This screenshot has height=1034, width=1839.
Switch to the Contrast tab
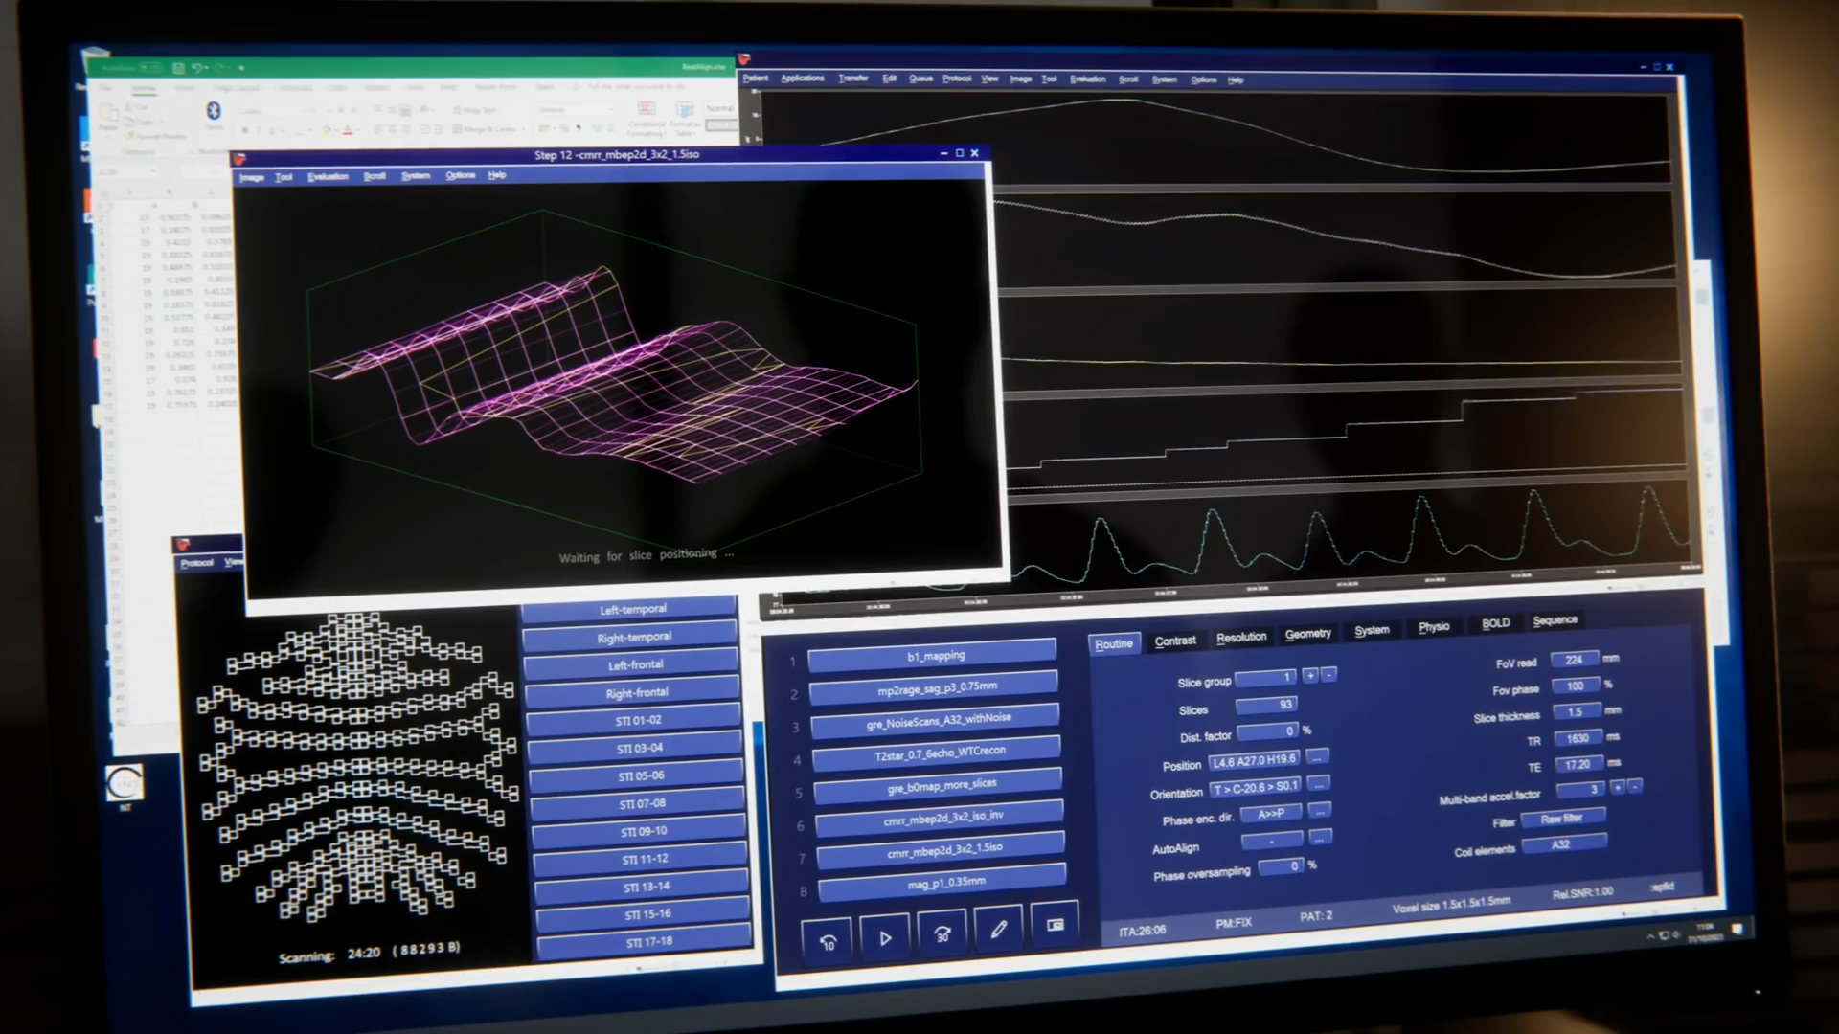click(x=1174, y=641)
